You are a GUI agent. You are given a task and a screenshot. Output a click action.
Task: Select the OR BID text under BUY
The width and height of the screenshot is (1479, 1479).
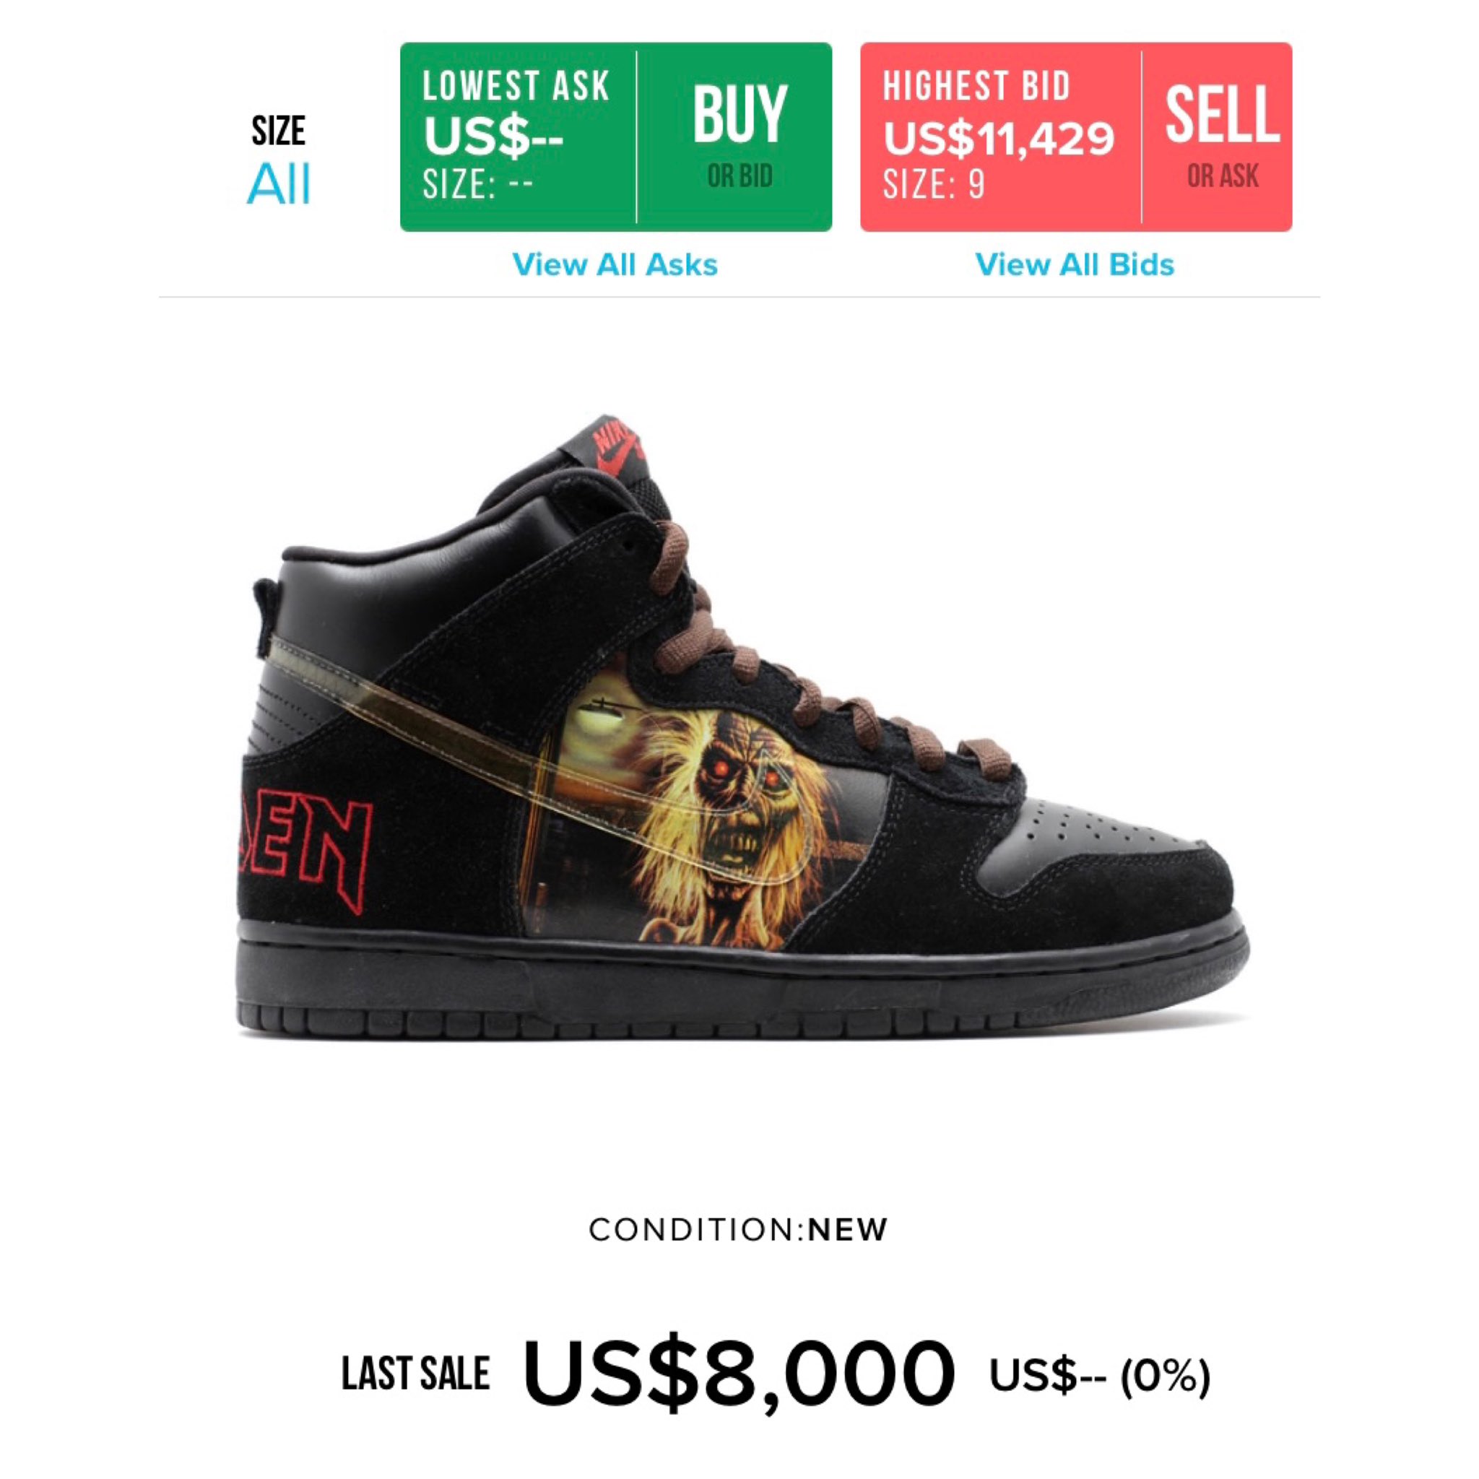[739, 177]
